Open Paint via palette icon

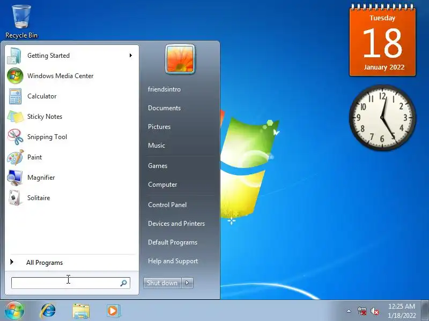tap(16, 157)
